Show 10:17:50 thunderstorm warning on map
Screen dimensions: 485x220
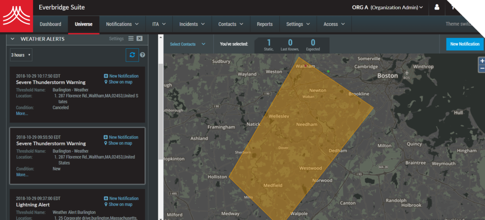pos(120,82)
